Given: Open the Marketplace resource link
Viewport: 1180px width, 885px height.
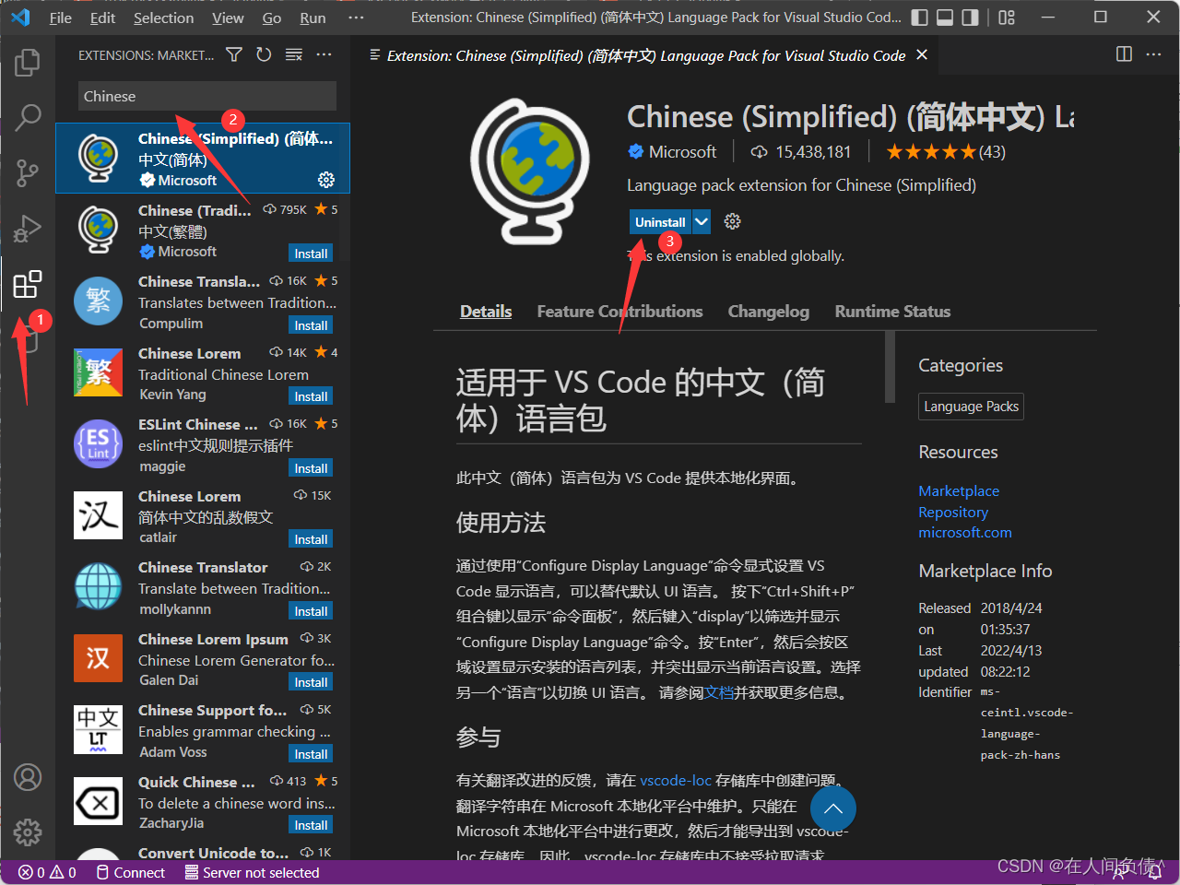Looking at the screenshot, I should pos(959,491).
